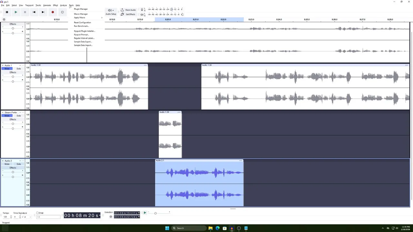
Task: Open Audio 2.1 clip options menu
Action: tap(241, 160)
